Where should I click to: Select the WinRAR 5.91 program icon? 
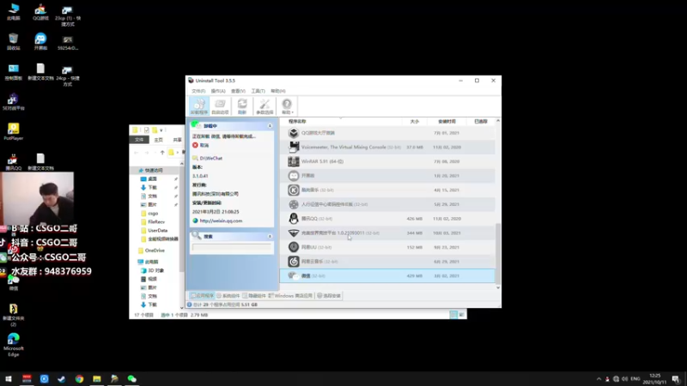coord(294,161)
